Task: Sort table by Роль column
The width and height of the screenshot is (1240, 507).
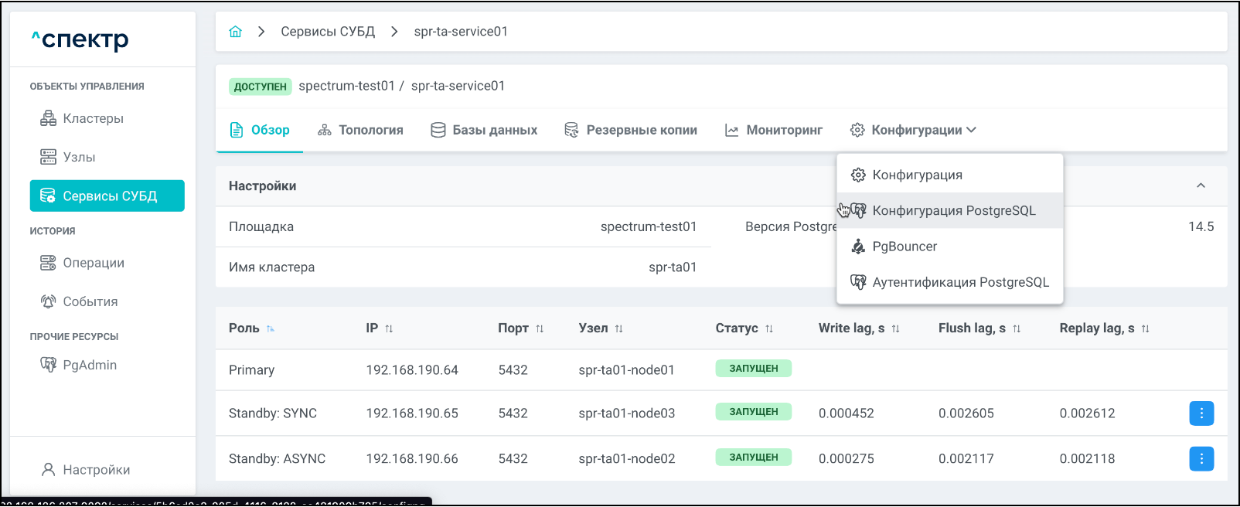Action: tap(271, 328)
